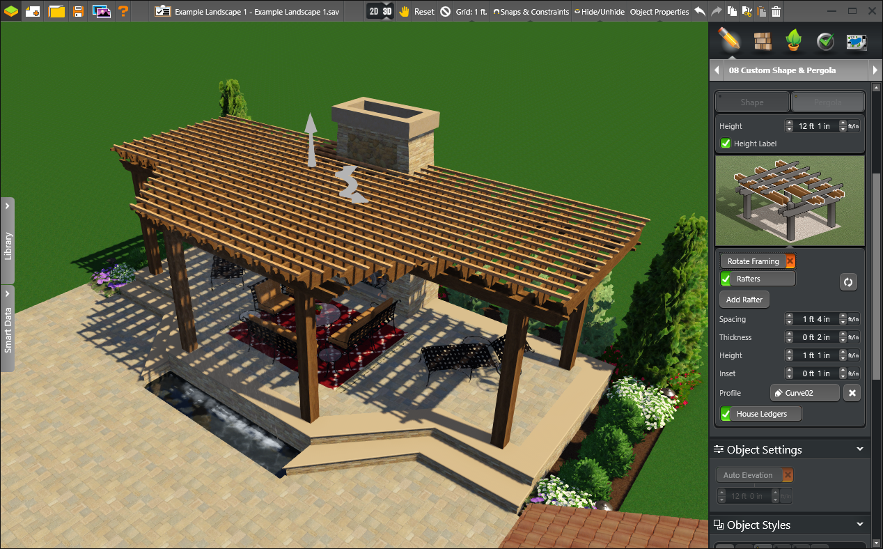Open the Curve02 profile selector
This screenshot has width=883, height=549.
click(804, 392)
